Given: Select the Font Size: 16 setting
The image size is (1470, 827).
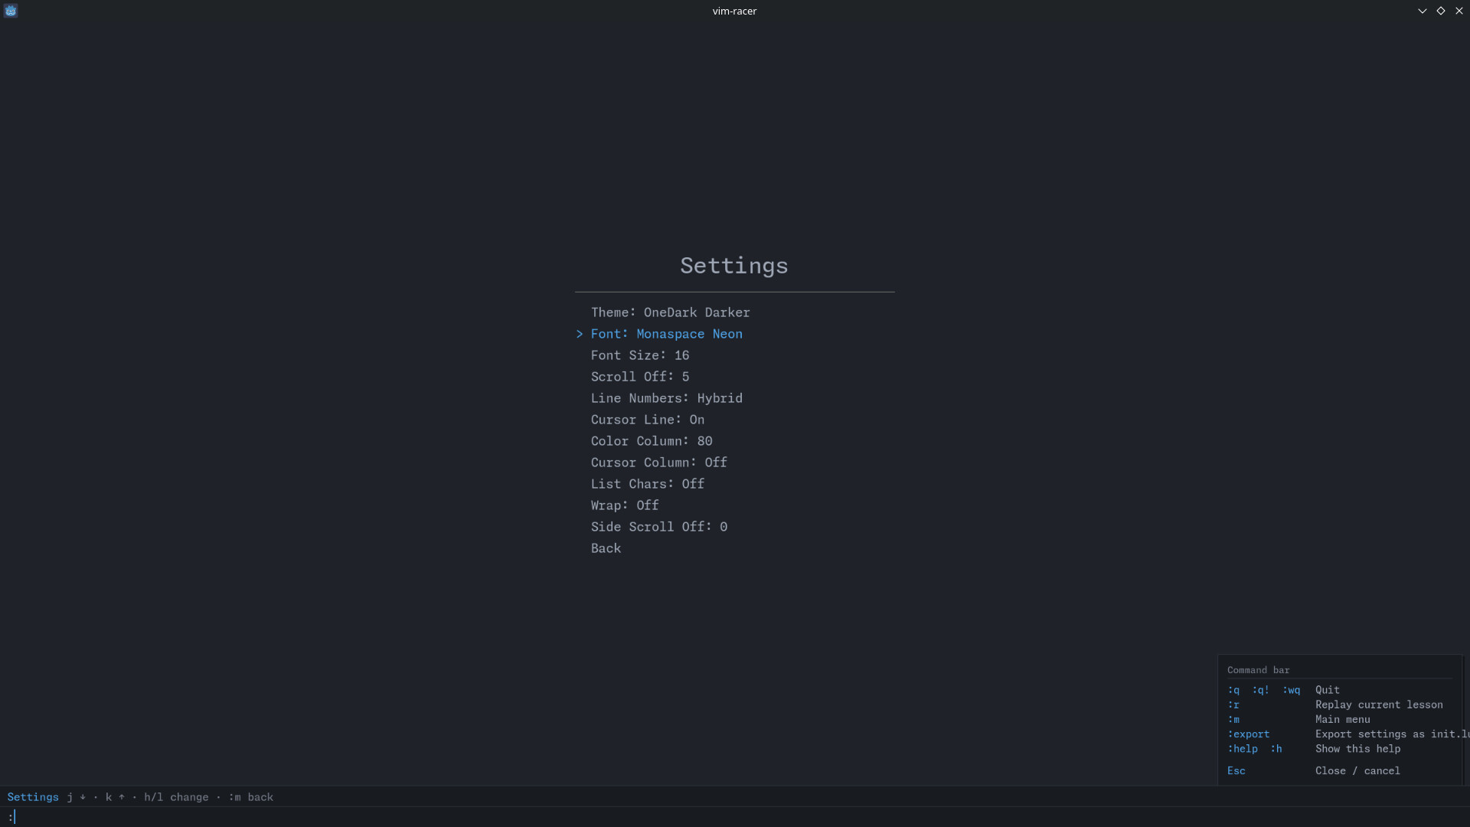Looking at the screenshot, I should click(640, 355).
